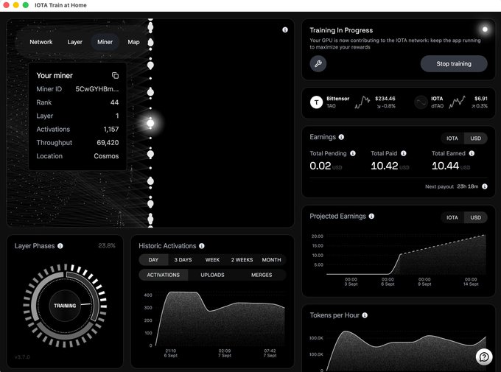Open the Layer view tab
This screenshot has width=501, height=372.
(74, 42)
